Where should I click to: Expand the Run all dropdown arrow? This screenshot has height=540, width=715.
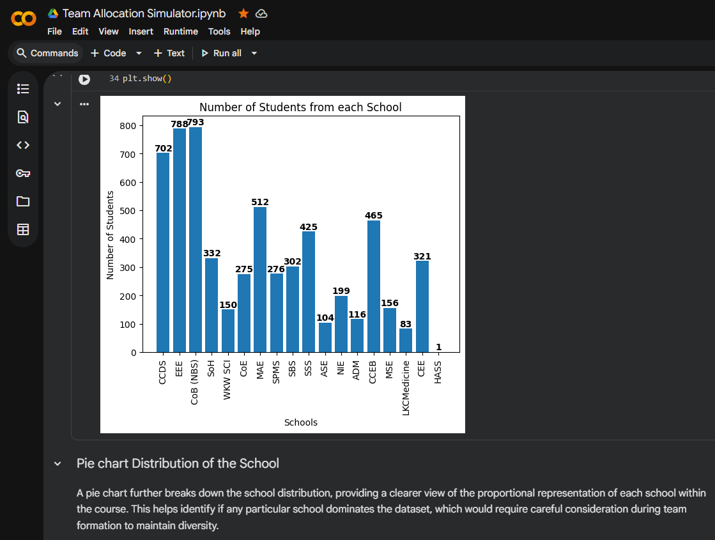pos(254,53)
